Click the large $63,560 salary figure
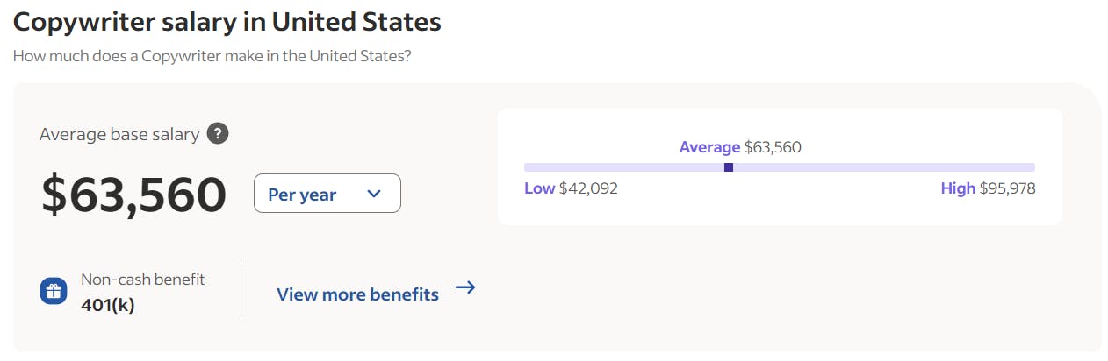Image resolution: width=1108 pixels, height=361 pixels. [x=134, y=195]
